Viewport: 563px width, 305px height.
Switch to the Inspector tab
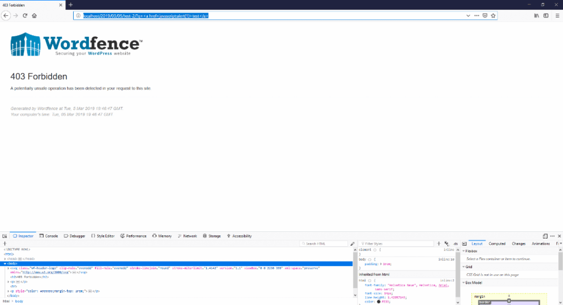[23, 236]
